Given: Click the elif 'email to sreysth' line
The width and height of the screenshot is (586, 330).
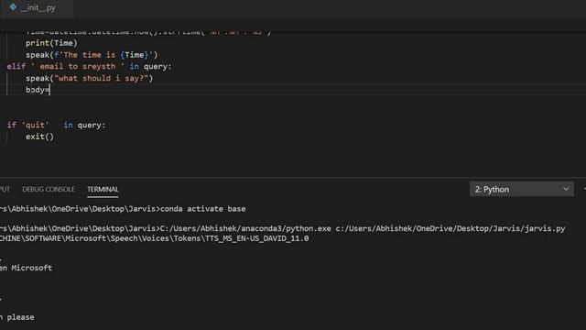Looking at the screenshot, I should coord(89,67).
